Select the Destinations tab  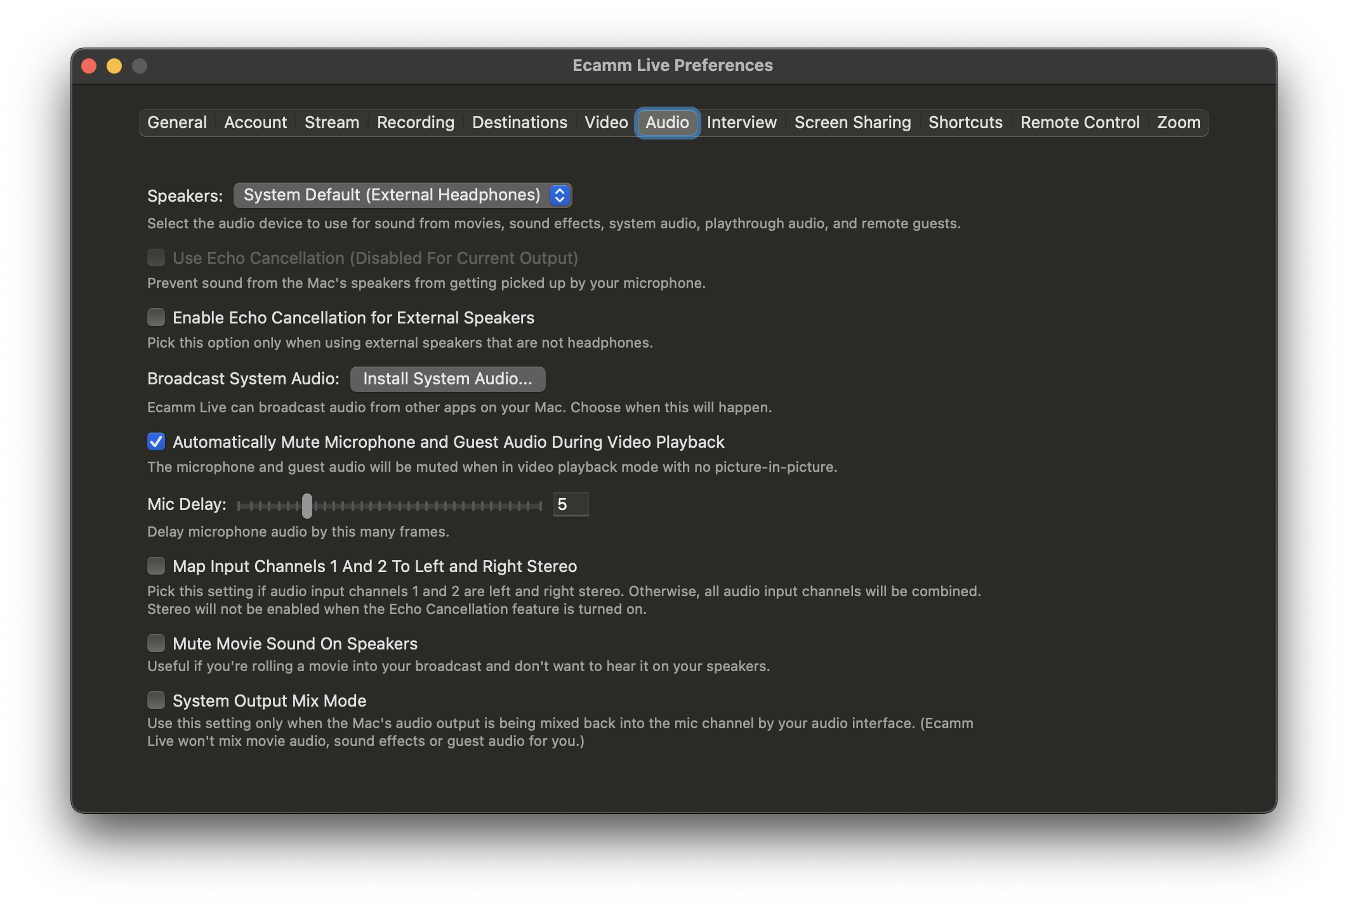pos(519,122)
